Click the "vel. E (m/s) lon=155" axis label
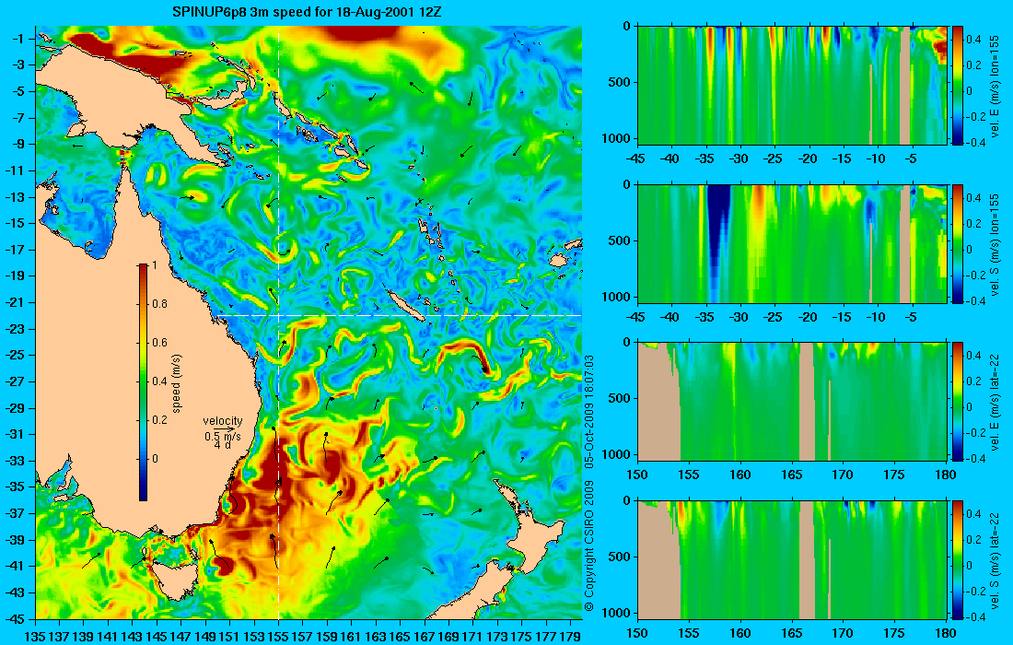The image size is (1013, 645). pos(995,86)
